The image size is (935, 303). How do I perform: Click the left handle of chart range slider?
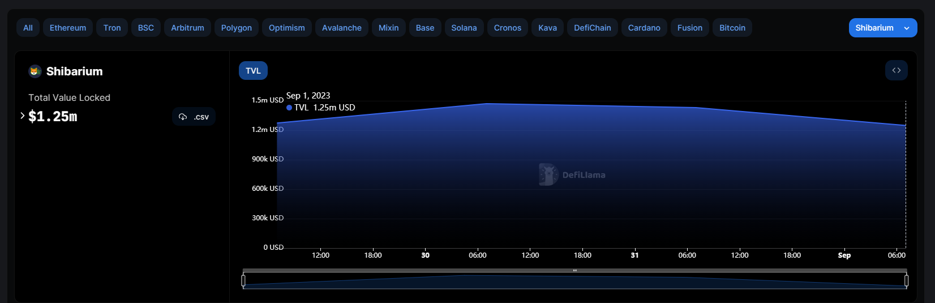click(243, 280)
